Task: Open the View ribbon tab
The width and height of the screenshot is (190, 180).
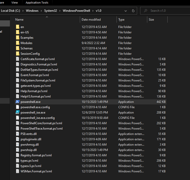Action: 14,3
